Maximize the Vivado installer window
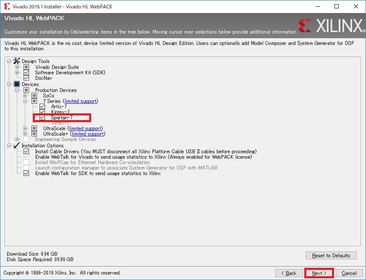This screenshot has height=280, width=366. [x=337, y=6]
